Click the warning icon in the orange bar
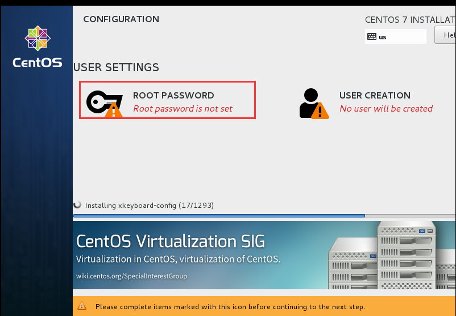456x316 pixels. pos(82,306)
